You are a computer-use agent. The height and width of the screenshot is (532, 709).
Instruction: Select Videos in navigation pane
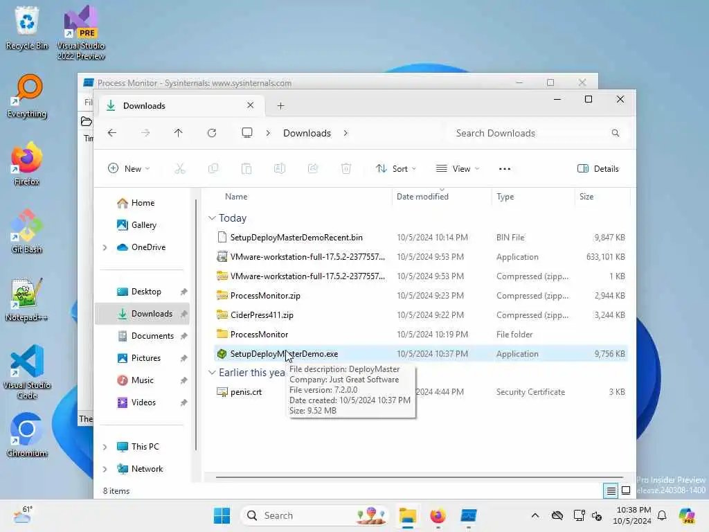(x=143, y=402)
